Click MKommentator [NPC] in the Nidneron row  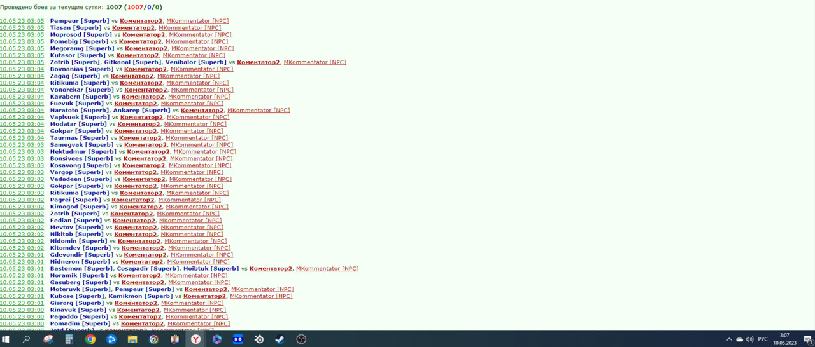tap(198, 262)
